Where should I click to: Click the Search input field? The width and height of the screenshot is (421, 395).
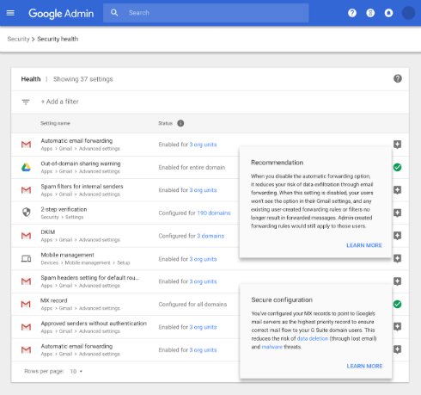[x=206, y=13]
